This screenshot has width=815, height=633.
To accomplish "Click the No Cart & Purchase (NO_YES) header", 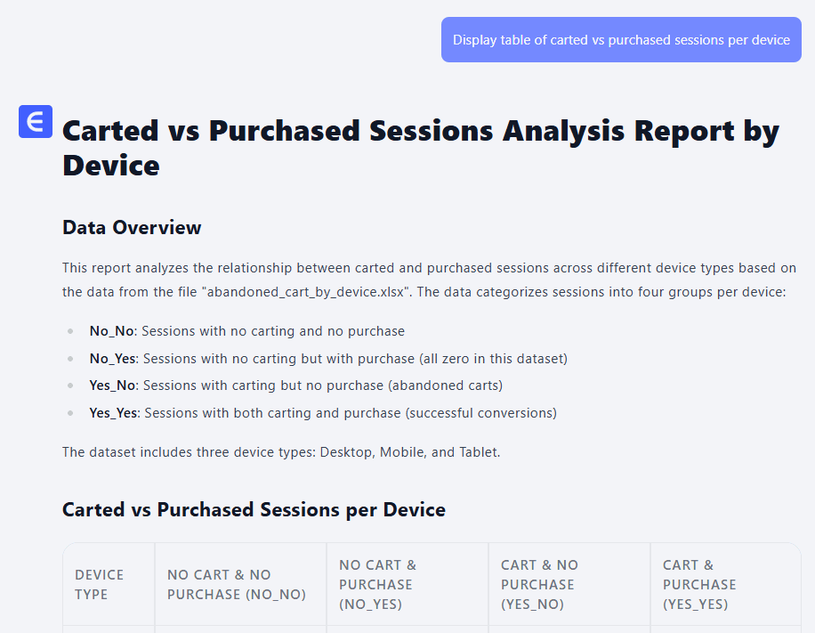I will click(x=378, y=585).
